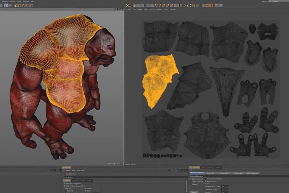
Task: Select the Optimal (Angle) radio button
Action: pyautogui.click(x=190, y=182)
